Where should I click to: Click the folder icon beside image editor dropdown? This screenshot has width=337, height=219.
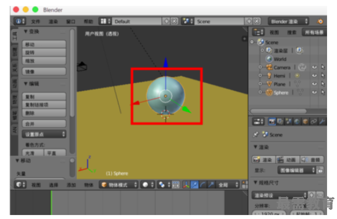(320, 170)
